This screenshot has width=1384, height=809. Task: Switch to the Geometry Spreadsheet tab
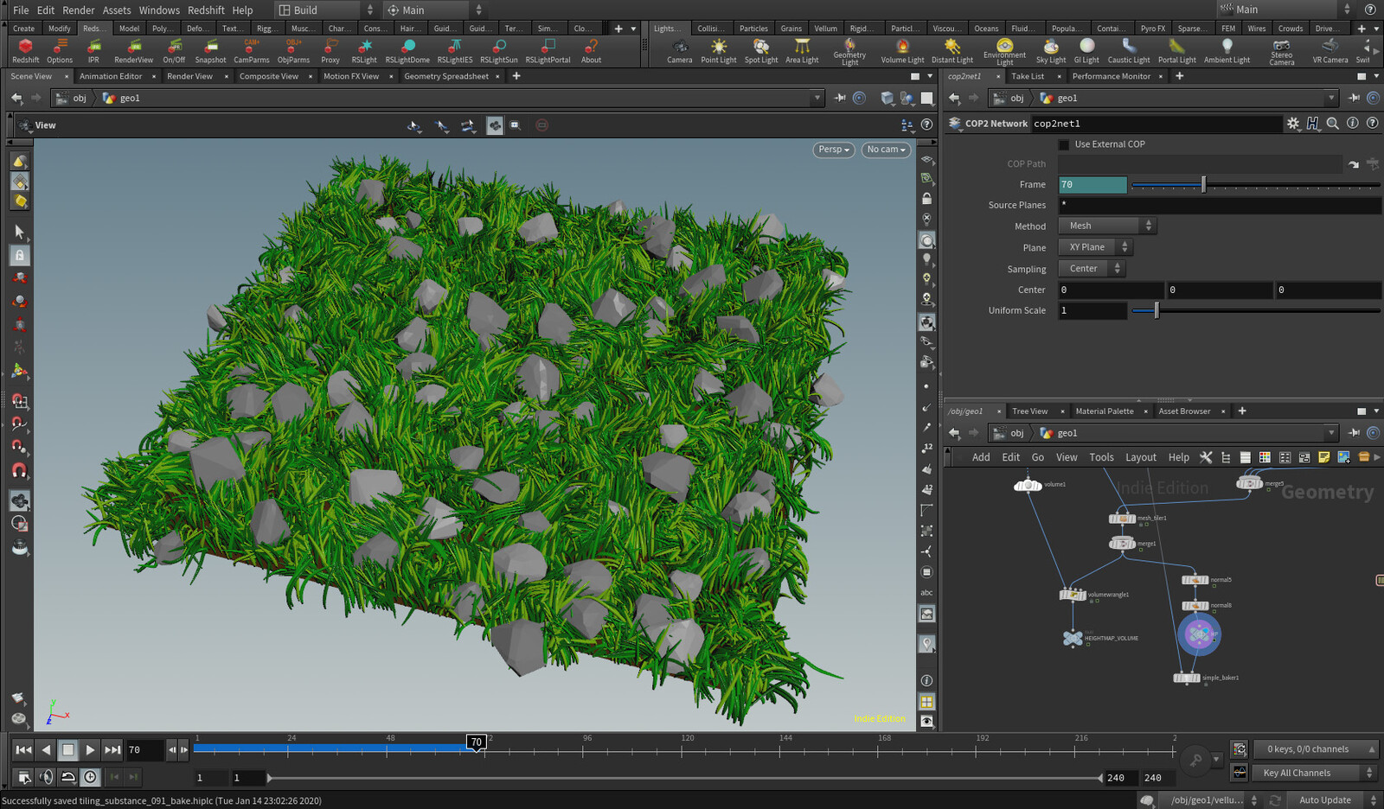[445, 76]
